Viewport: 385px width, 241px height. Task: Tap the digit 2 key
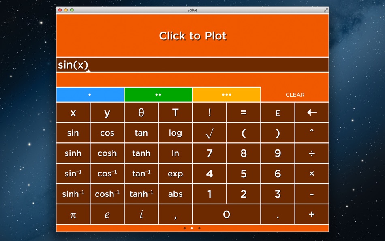coord(244,194)
